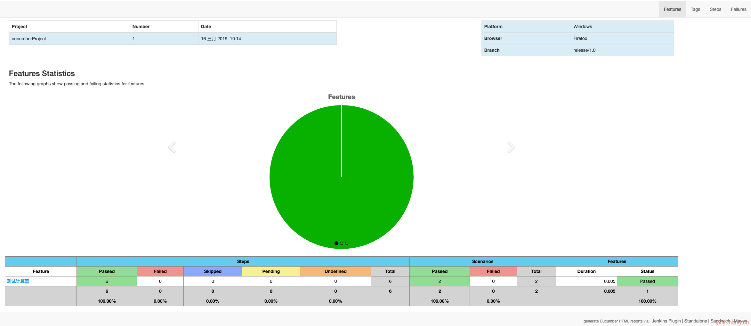Screen dimensions: 751x326
Task: Click the red Failed steps column header
Action: [x=160, y=271]
